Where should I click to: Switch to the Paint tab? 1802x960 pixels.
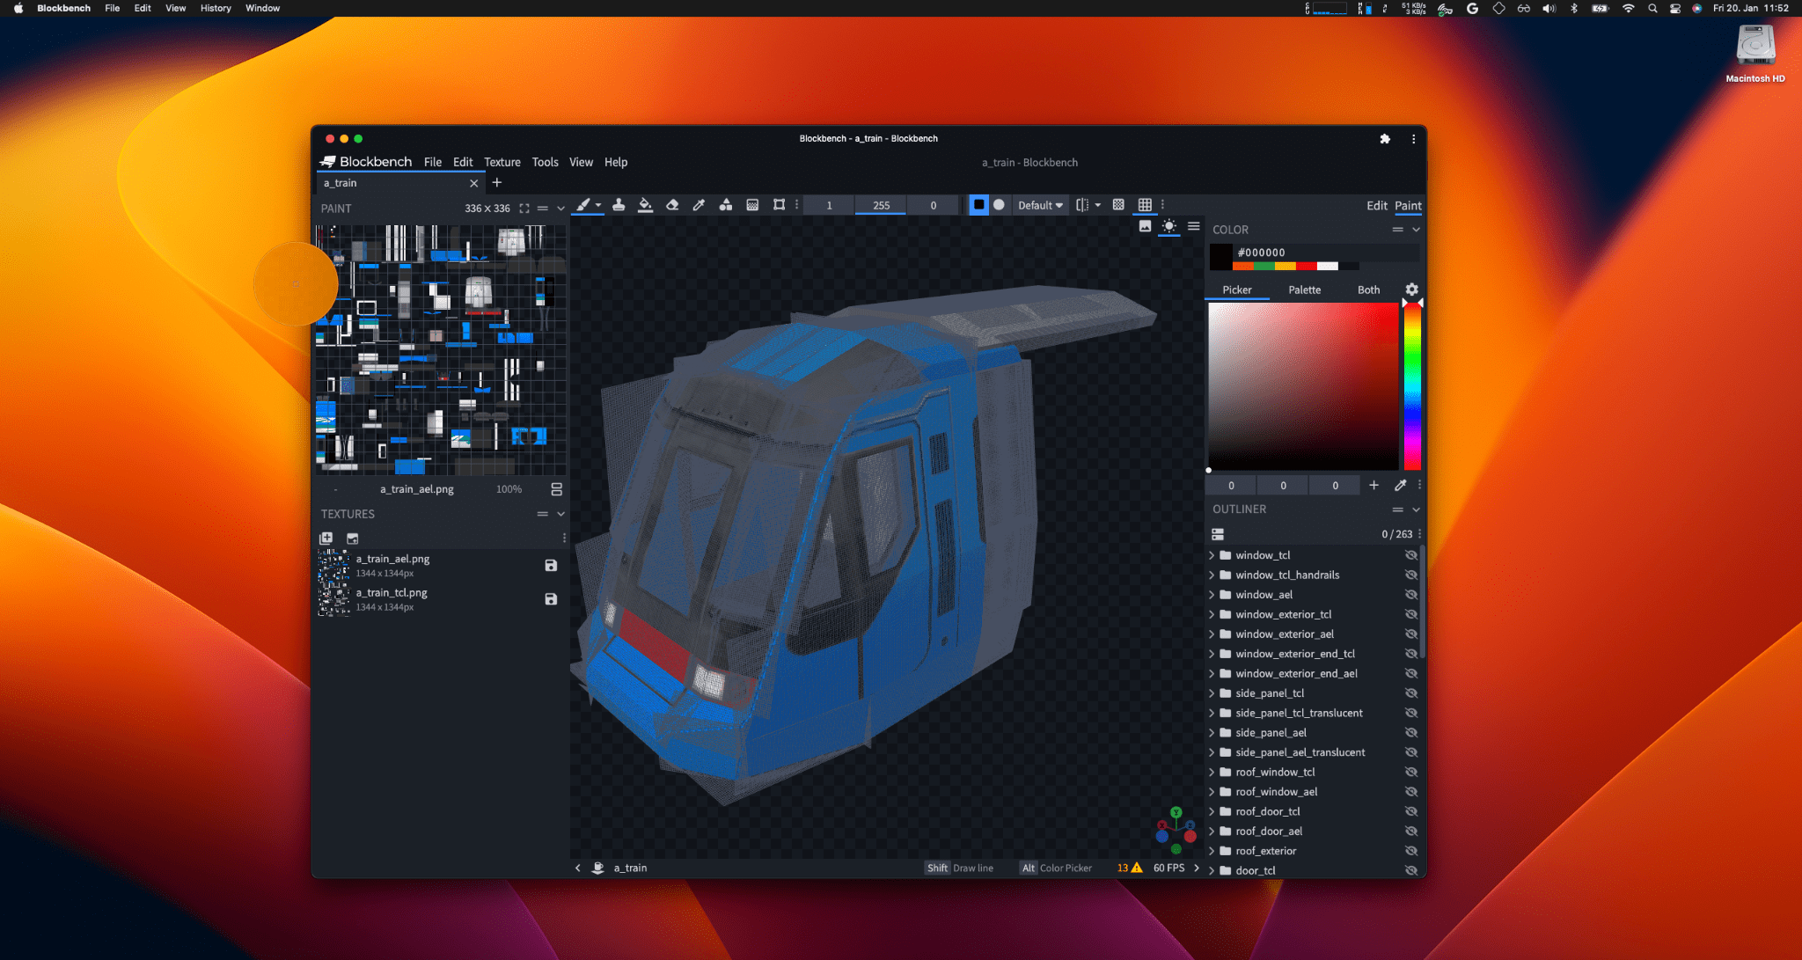(1409, 205)
